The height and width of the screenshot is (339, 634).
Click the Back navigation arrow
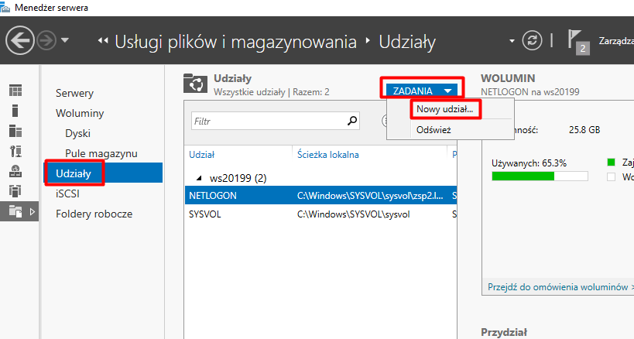coord(19,40)
